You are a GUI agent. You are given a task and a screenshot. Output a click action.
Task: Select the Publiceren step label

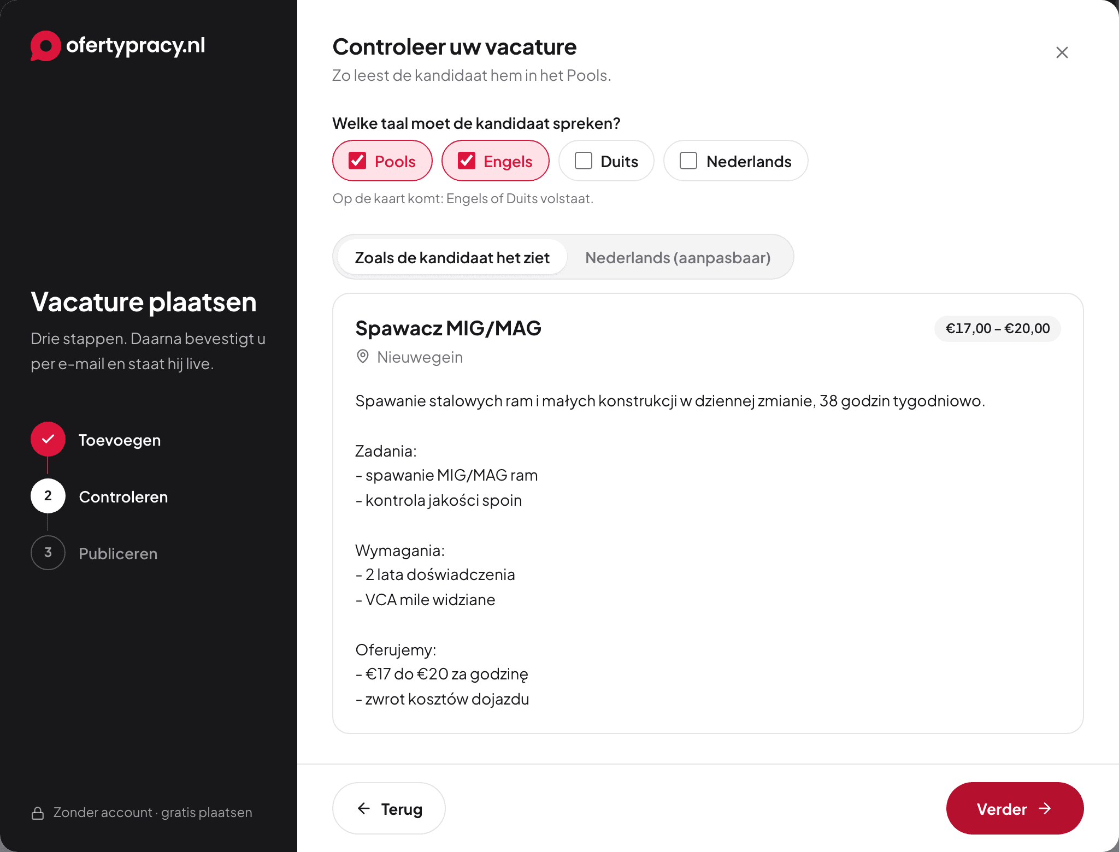(x=118, y=554)
